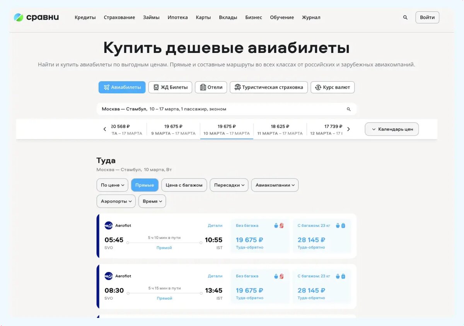Switch to Отели tab
464x326 pixels.
click(211, 87)
